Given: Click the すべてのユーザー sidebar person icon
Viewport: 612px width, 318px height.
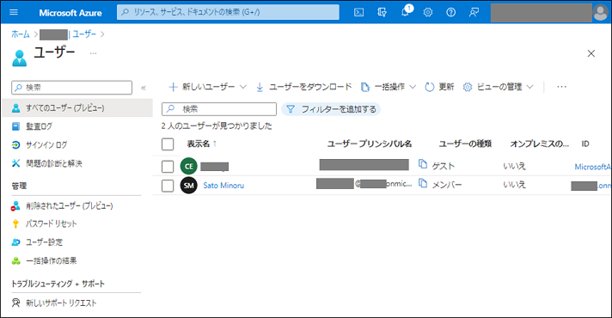Looking at the screenshot, I should click(x=15, y=107).
